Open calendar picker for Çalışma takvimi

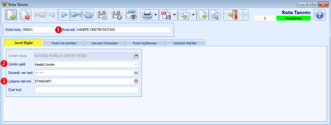point(136,81)
